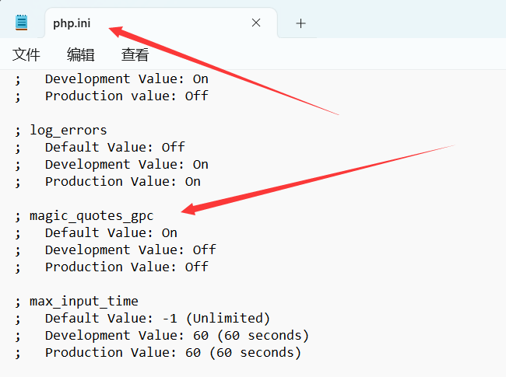Image resolution: width=506 pixels, height=377 pixels.
Task: Click "Production Value: On" under log_errors
Action: click(122, 181)
